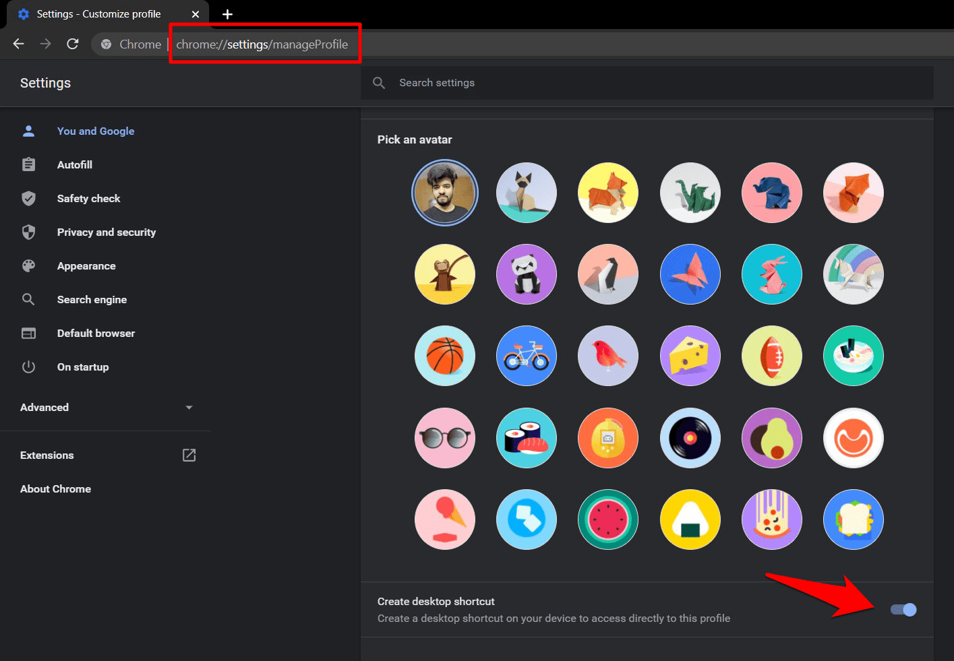Viewport: 954px width, 661px height.
Task: Click the search magnifier icon in settings
Action: 379,83
